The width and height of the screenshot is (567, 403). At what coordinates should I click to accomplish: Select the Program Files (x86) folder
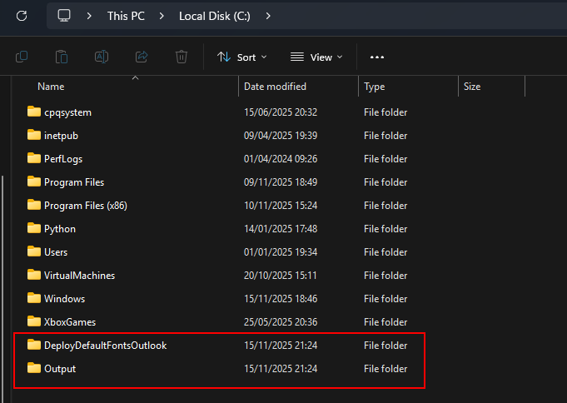click(x=85, y=206)
